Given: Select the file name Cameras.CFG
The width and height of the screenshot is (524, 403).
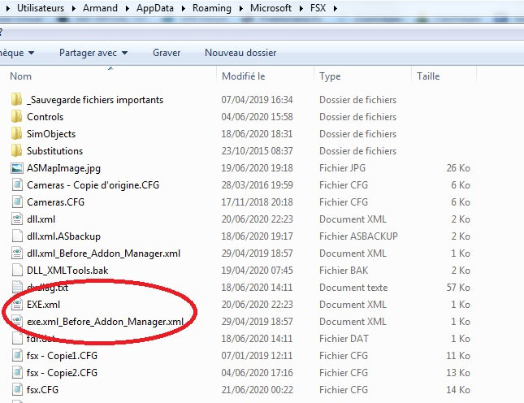Looking at the screenshot, I should tap(55, 202).
